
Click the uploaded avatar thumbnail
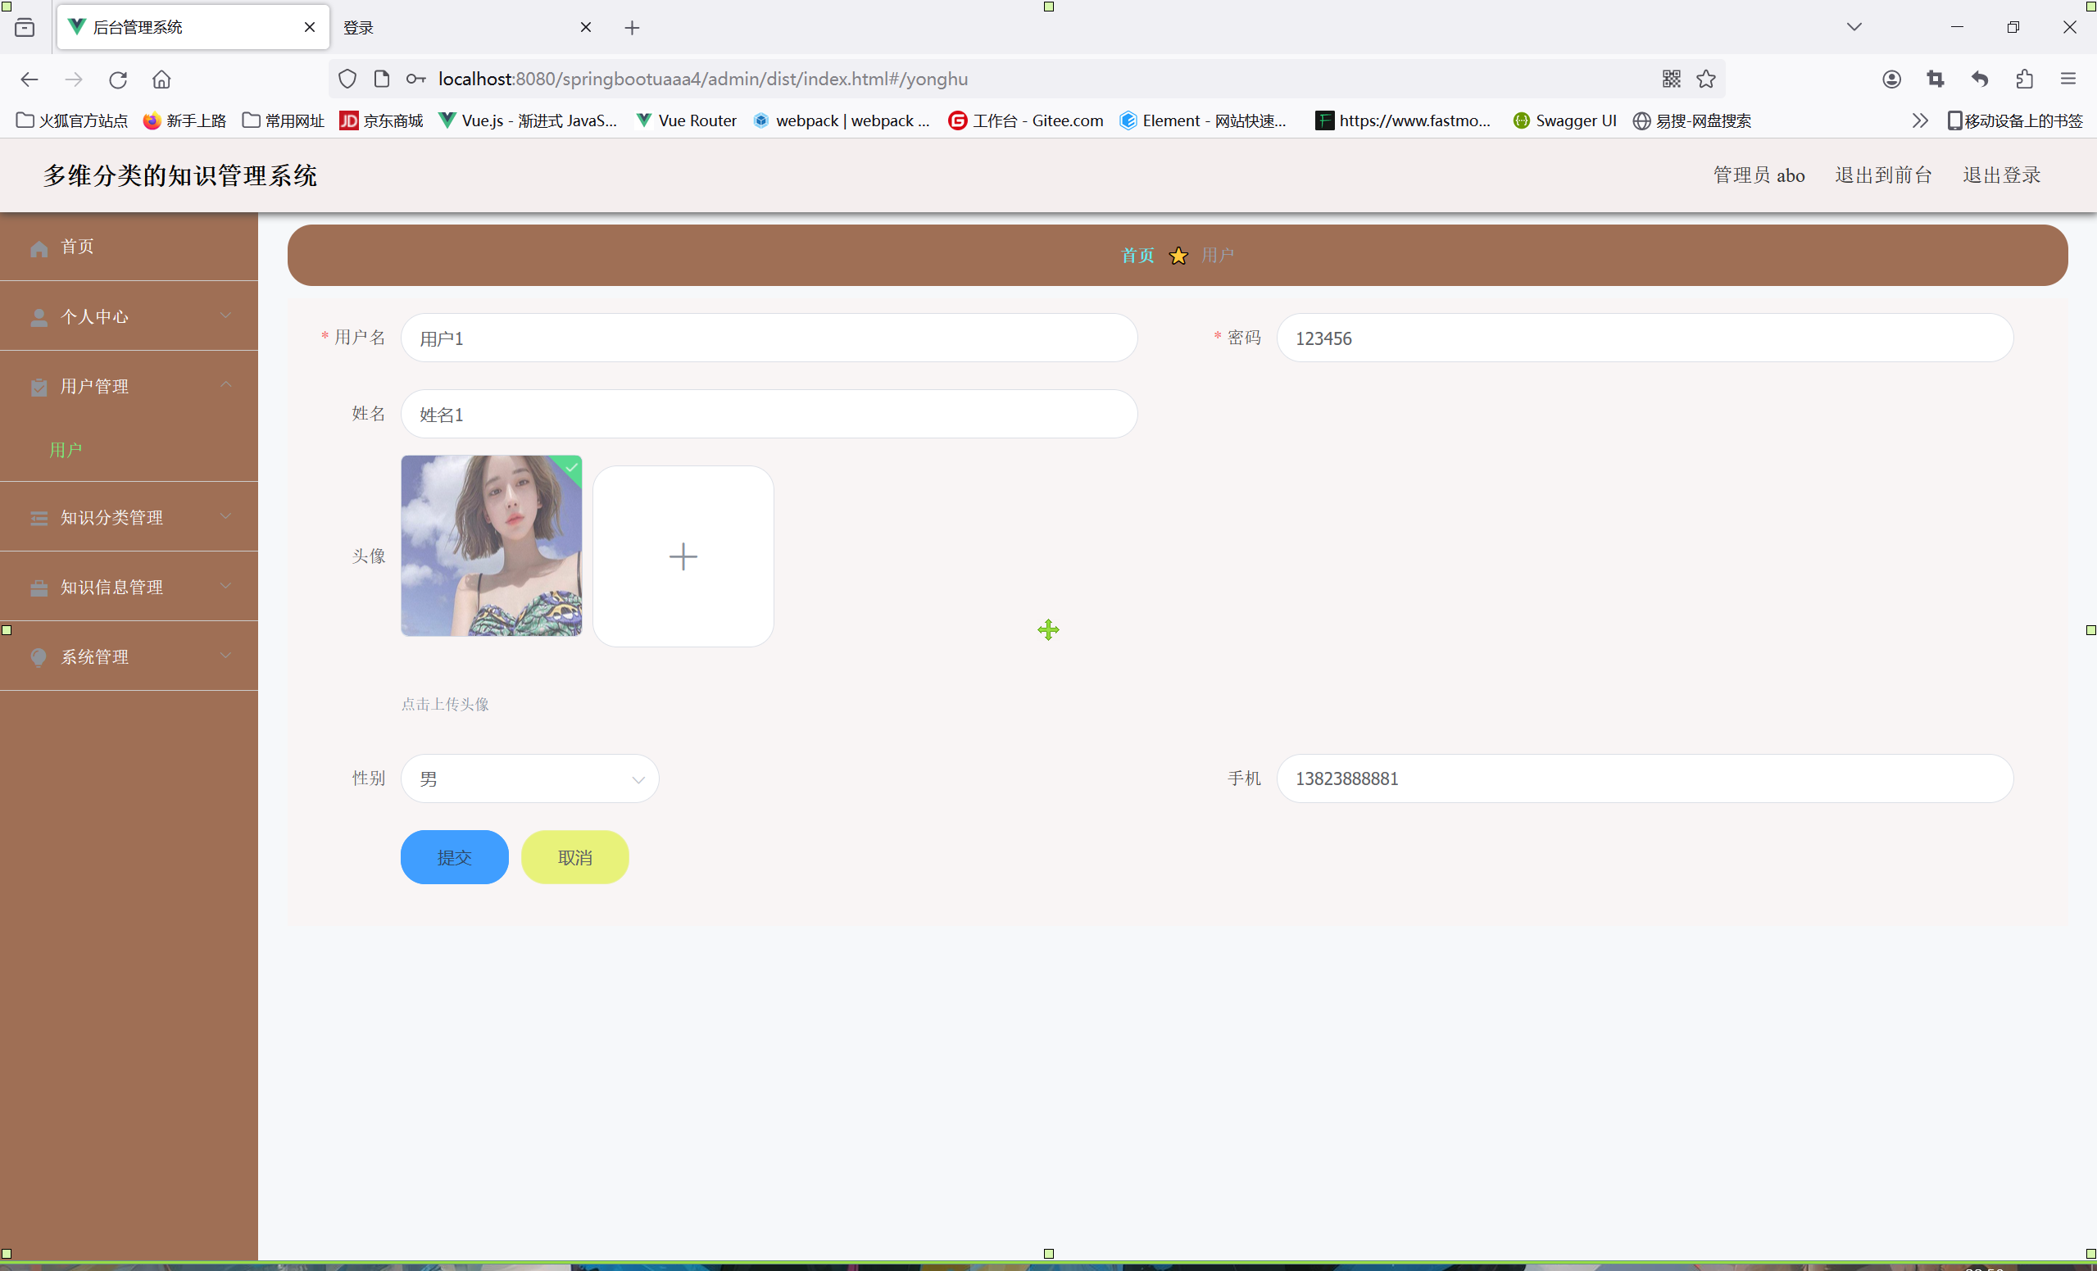point(491,546)
